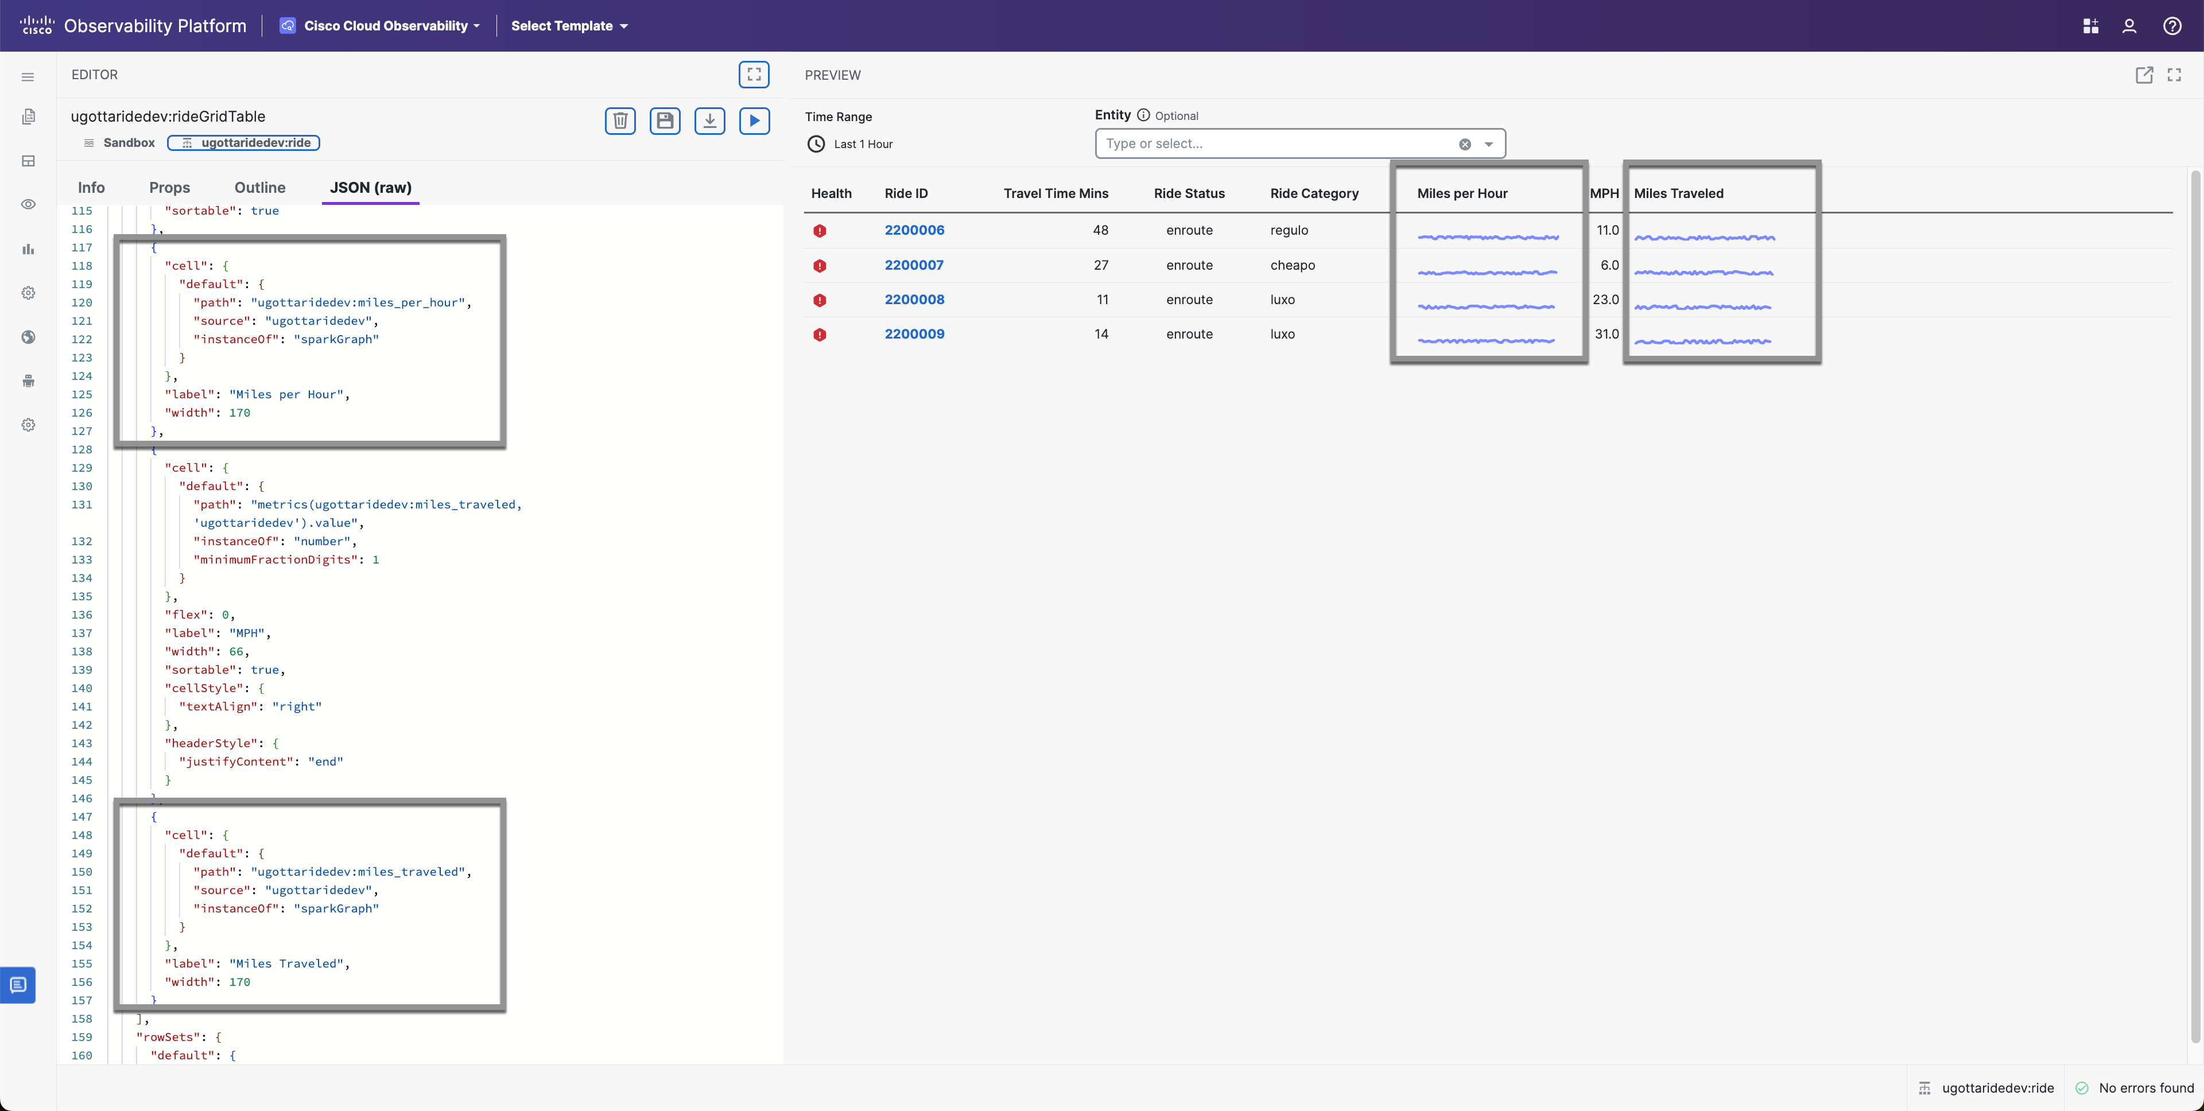
Task: Clear the Entity field selection
Action: (1465, 143)
